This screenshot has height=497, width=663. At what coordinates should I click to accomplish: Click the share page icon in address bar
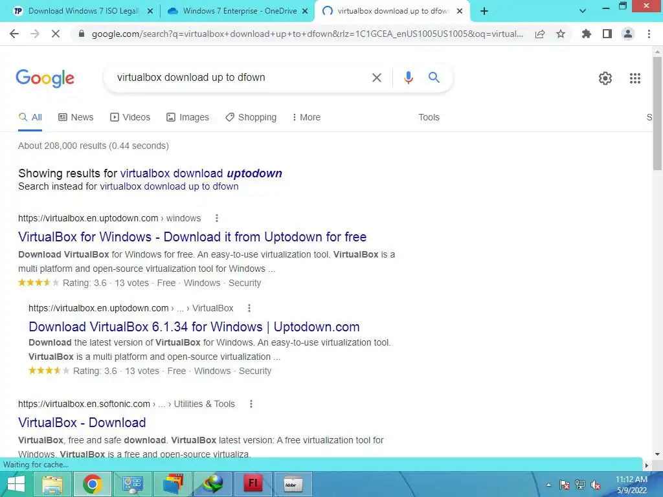pyautogui.click(x=540, y=34)
